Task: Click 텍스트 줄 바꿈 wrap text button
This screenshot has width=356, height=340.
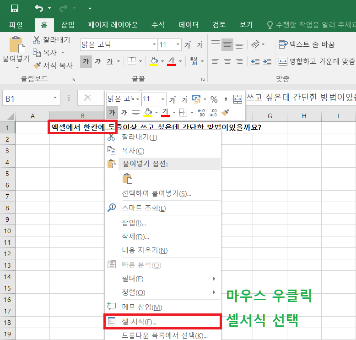Action: tap(307, 44)
